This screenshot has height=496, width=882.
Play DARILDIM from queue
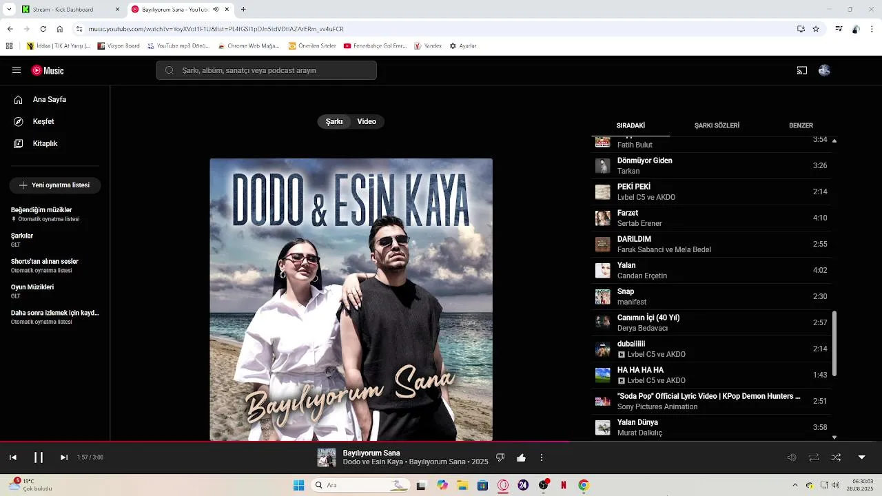(x=711, y=245)
